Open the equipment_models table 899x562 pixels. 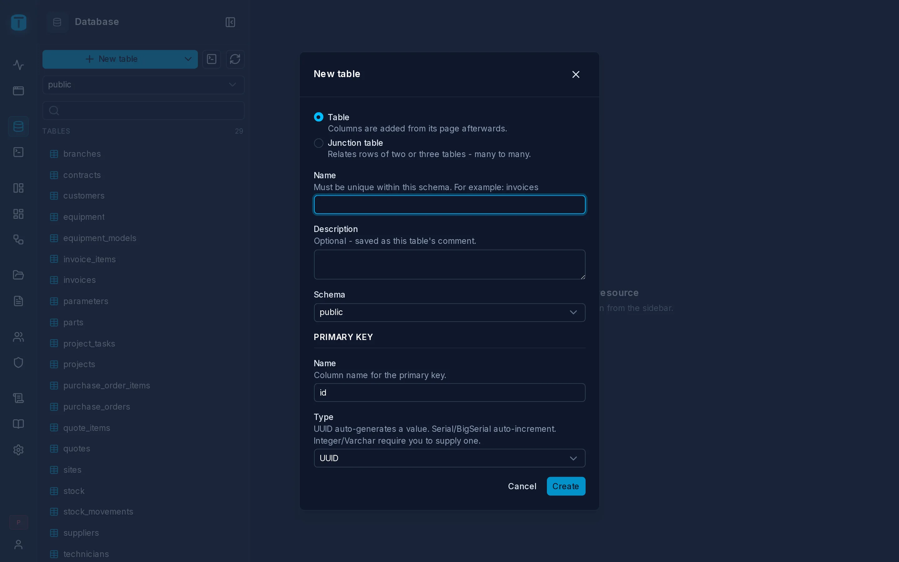(143, 238)
